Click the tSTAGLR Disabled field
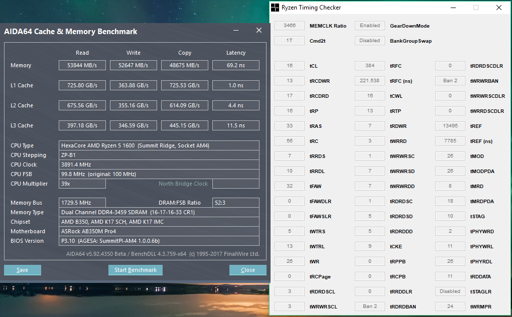This screenshot has height=317, width=512. click(x=450, y=291)
